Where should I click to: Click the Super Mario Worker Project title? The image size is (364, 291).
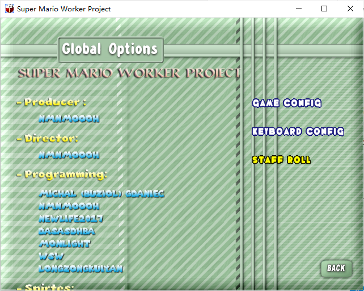pyautogui.click(x=129, y=73)
